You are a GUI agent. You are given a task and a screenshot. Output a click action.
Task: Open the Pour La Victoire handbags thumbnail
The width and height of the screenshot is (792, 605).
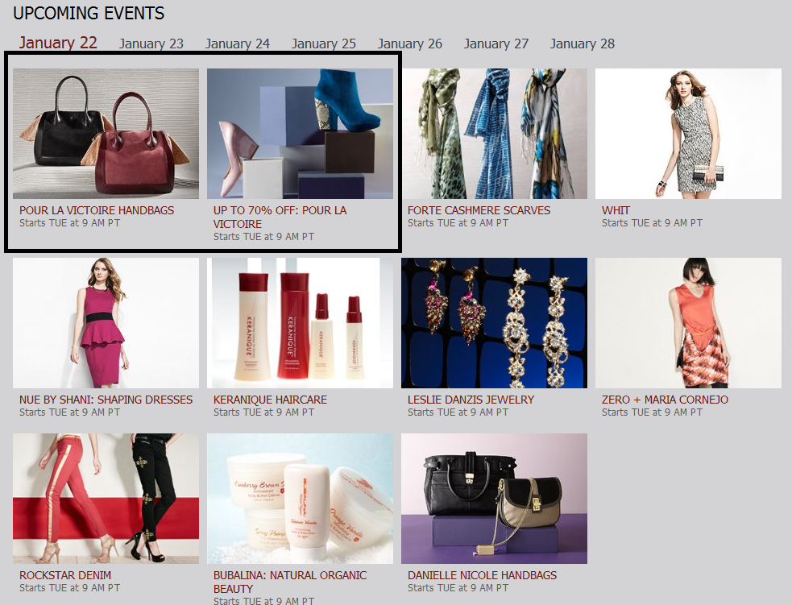pyautogui.click(x=106, y=133)
